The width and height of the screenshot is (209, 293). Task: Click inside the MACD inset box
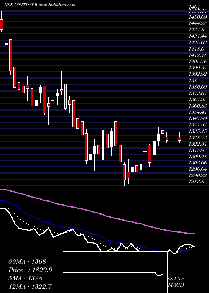[x=115, y=272]
